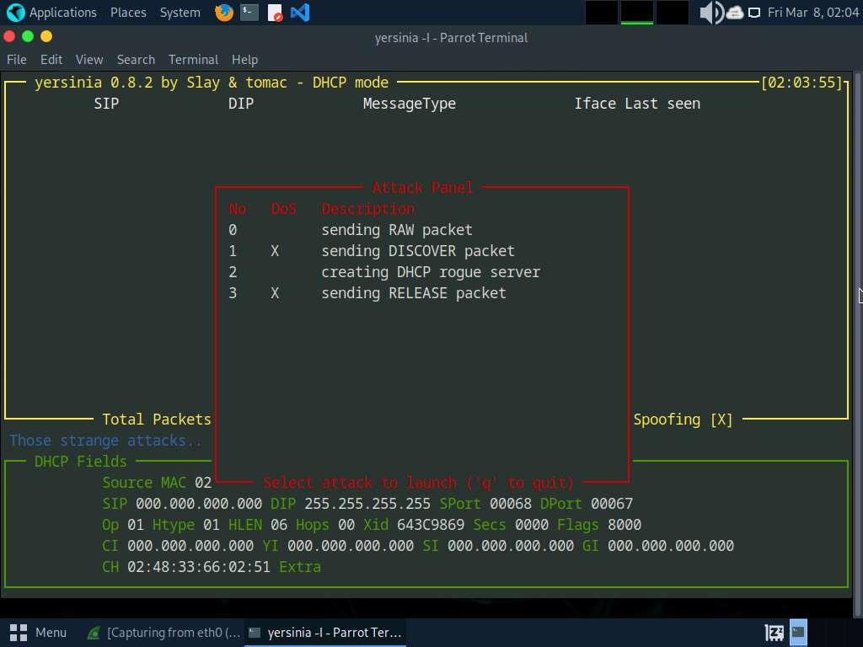This screenshot has height=647, width=863.
Task: Click the date and time clock
Action: (810, 13)
